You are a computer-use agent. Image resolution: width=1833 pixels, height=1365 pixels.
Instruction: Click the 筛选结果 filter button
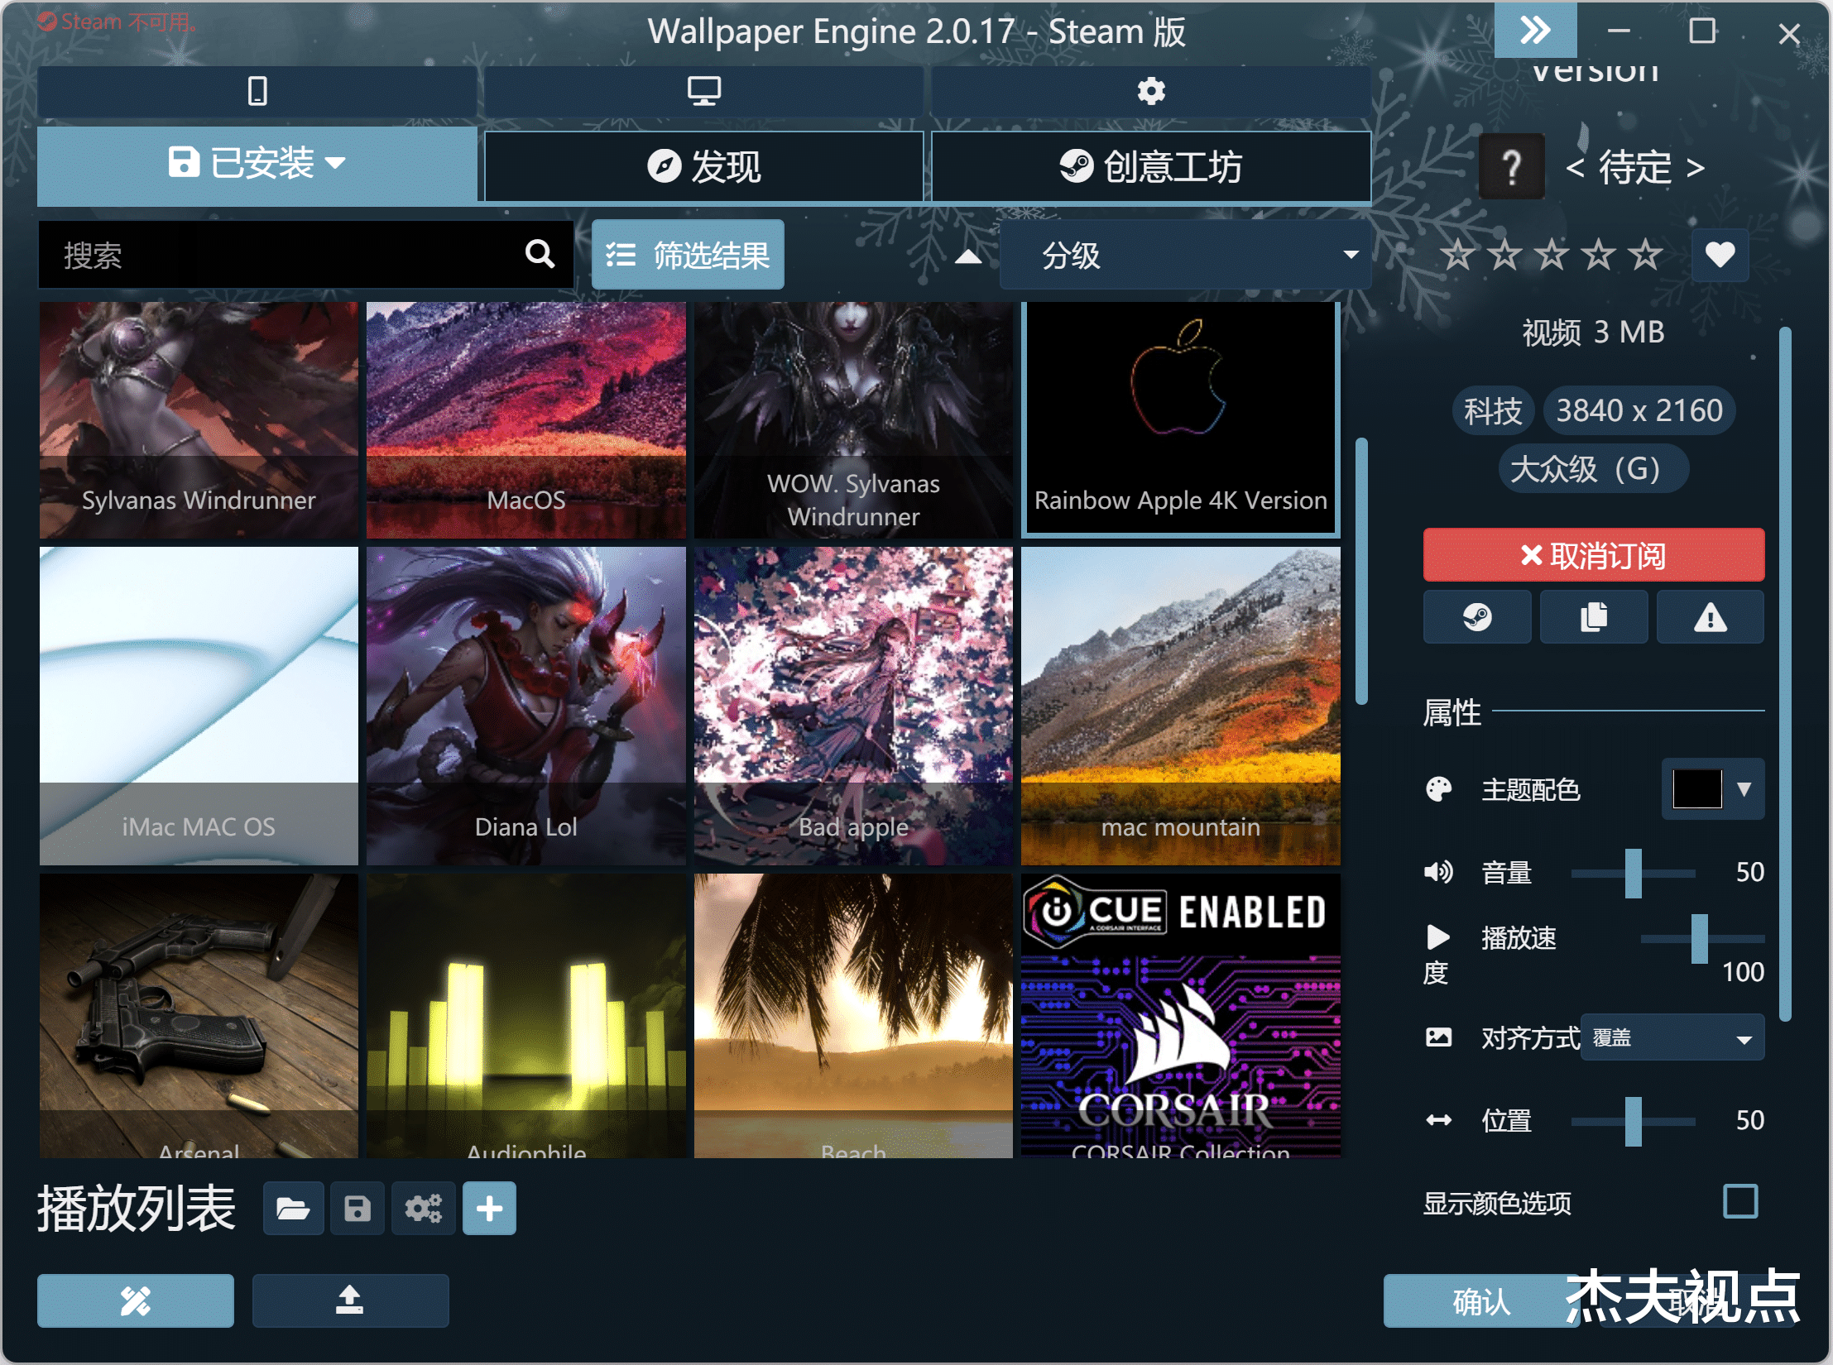pos(688,255)
